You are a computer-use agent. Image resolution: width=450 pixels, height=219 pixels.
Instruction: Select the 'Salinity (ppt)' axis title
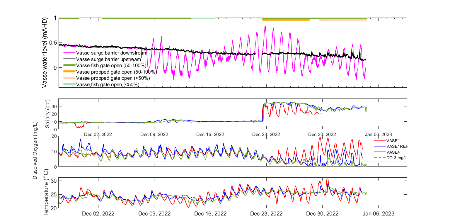[x=48, y=113]
